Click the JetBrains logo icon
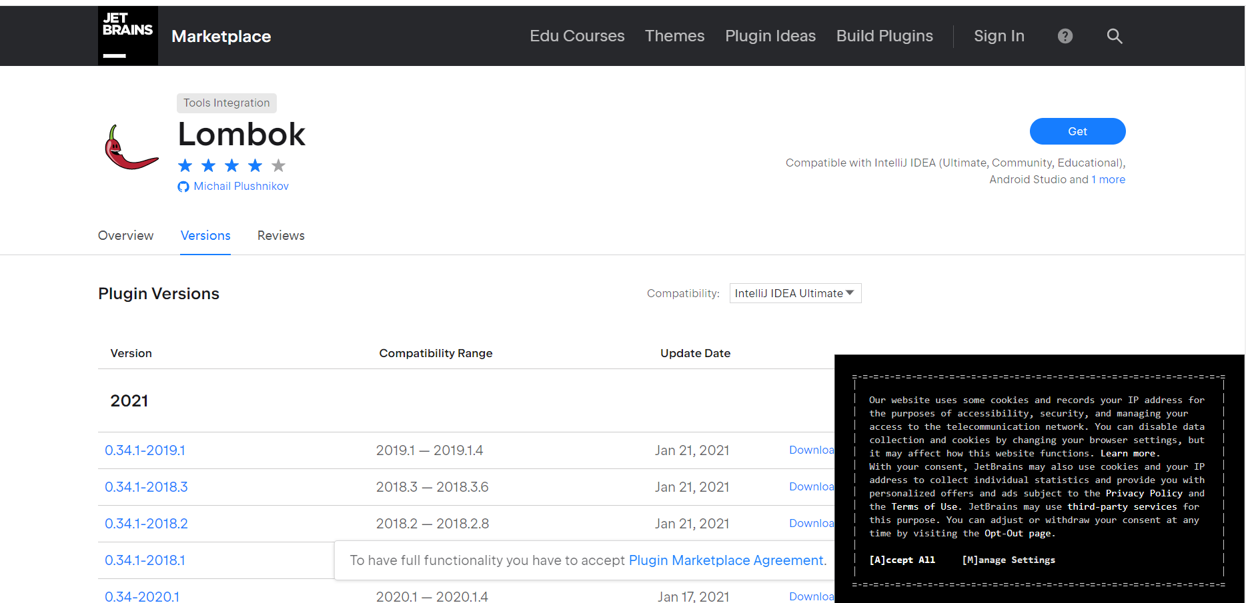This screenshot has width=1246, height=603. 127,36
